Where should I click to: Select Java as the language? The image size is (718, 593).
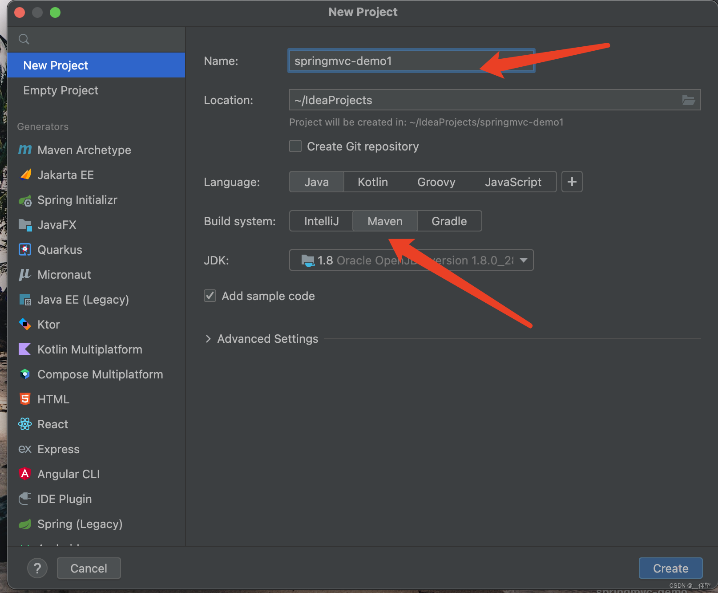[x=317, y=182]
